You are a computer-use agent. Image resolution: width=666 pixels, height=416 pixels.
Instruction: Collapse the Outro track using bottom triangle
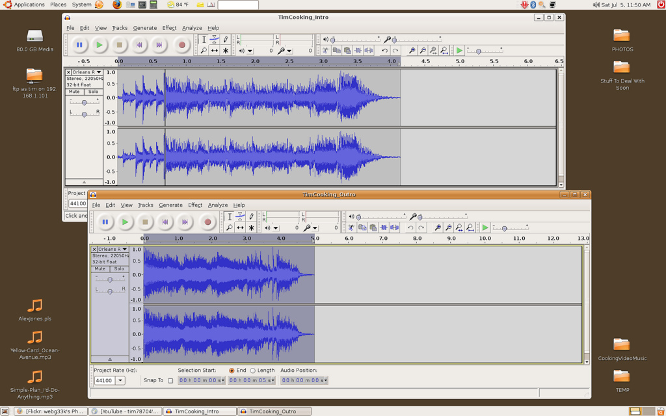pos(109,359)
